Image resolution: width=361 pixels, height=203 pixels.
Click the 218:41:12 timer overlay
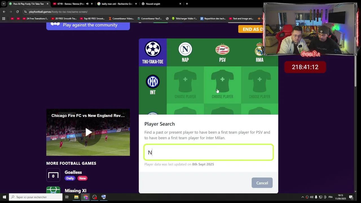305,67
